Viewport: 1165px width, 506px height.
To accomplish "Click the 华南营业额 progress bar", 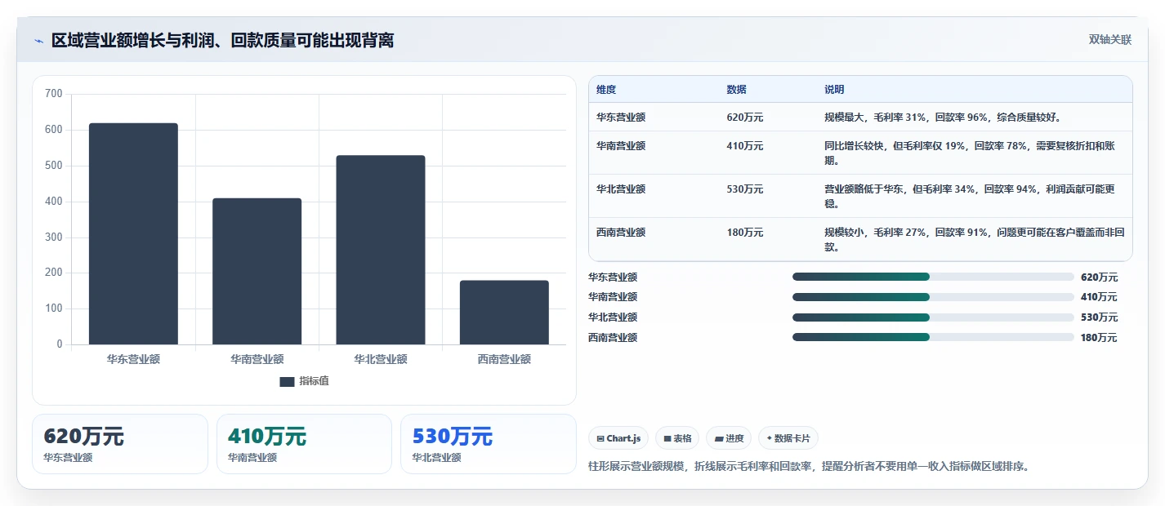I will (933, 297).
